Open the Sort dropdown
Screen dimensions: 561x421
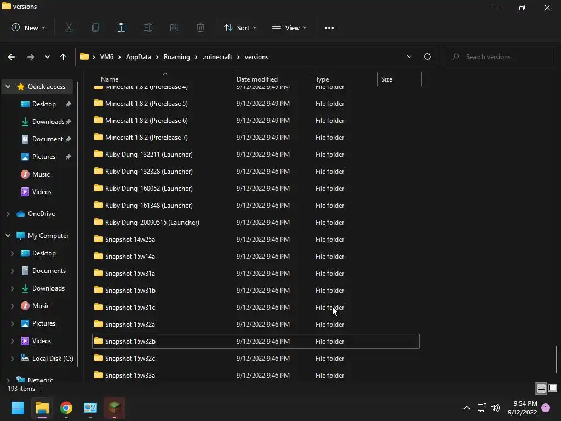tap(240, 27)
